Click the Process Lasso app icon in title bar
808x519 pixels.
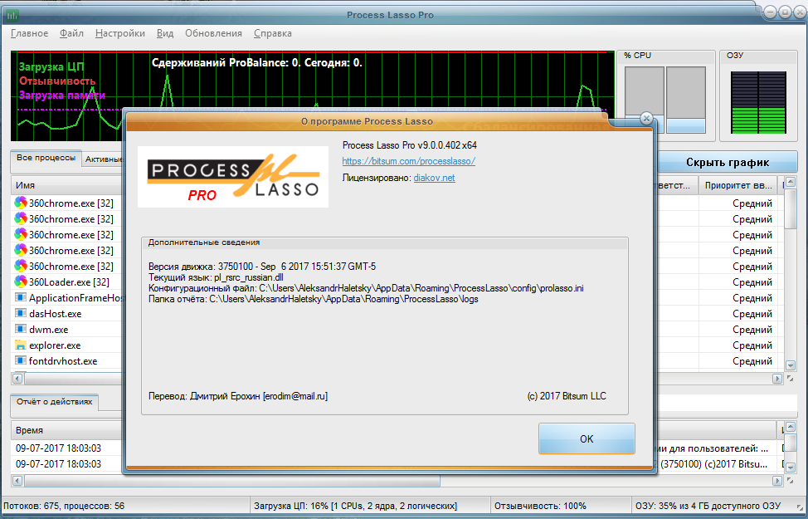[12, 15]
